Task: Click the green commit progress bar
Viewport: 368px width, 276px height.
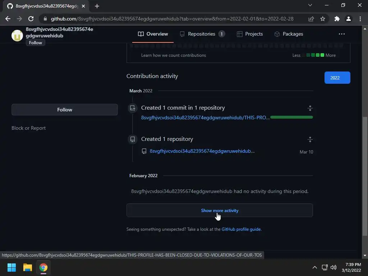Action: [x=291, y=117]
